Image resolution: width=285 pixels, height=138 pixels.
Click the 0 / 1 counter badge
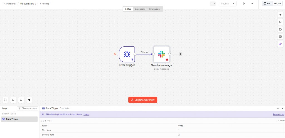213,3
